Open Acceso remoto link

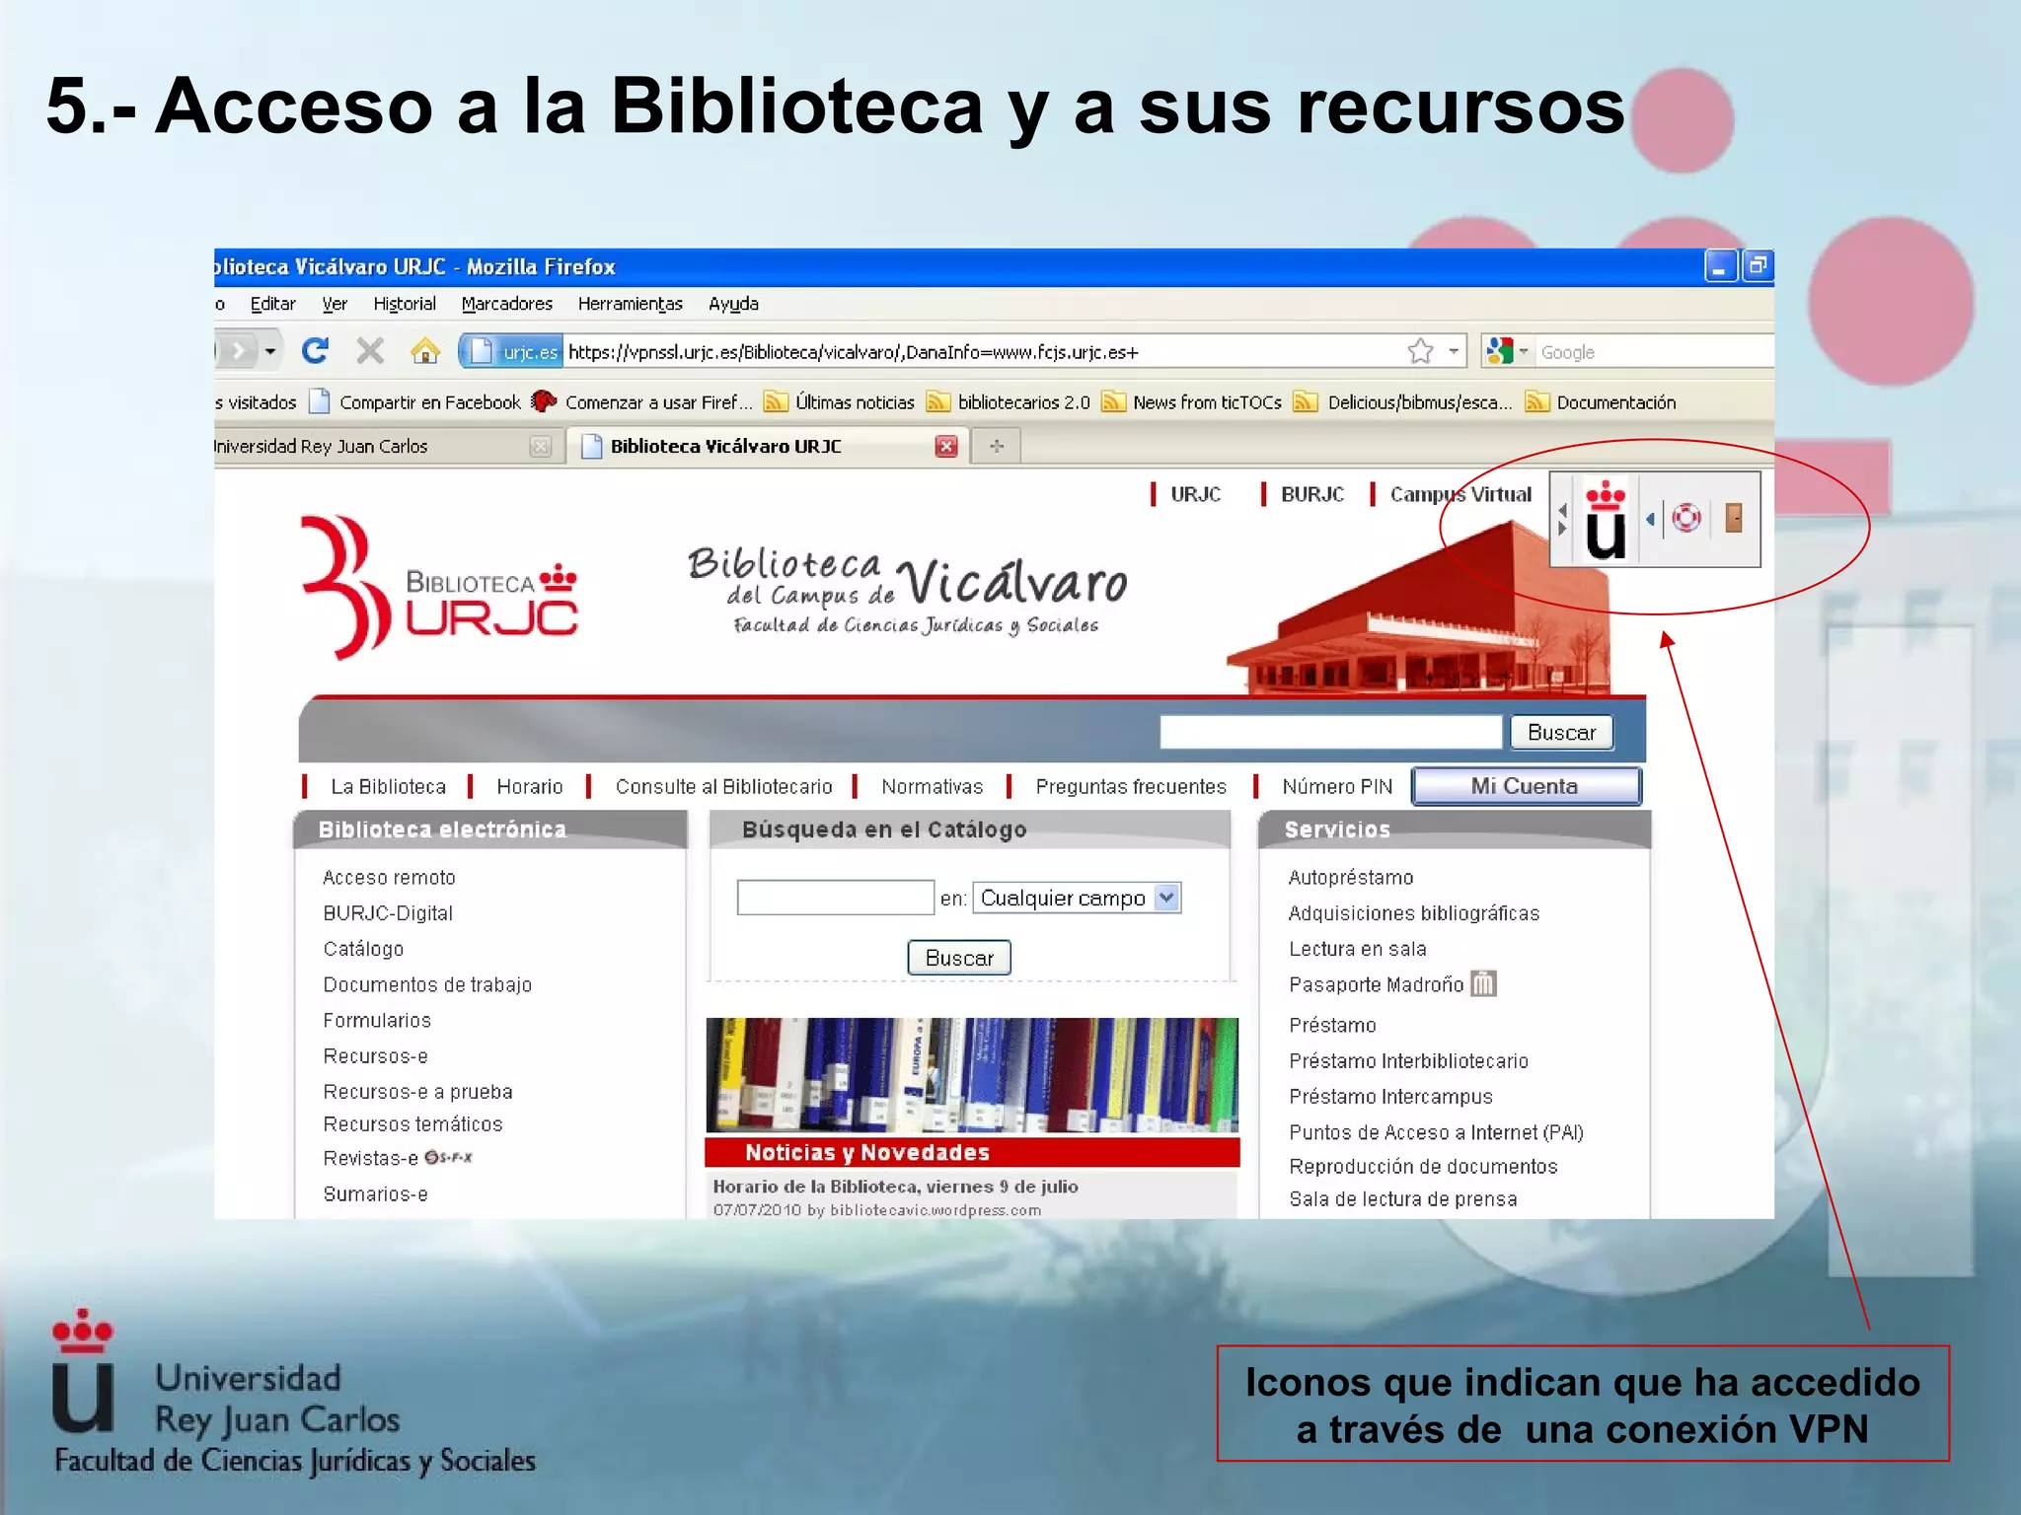pos(389,877)
